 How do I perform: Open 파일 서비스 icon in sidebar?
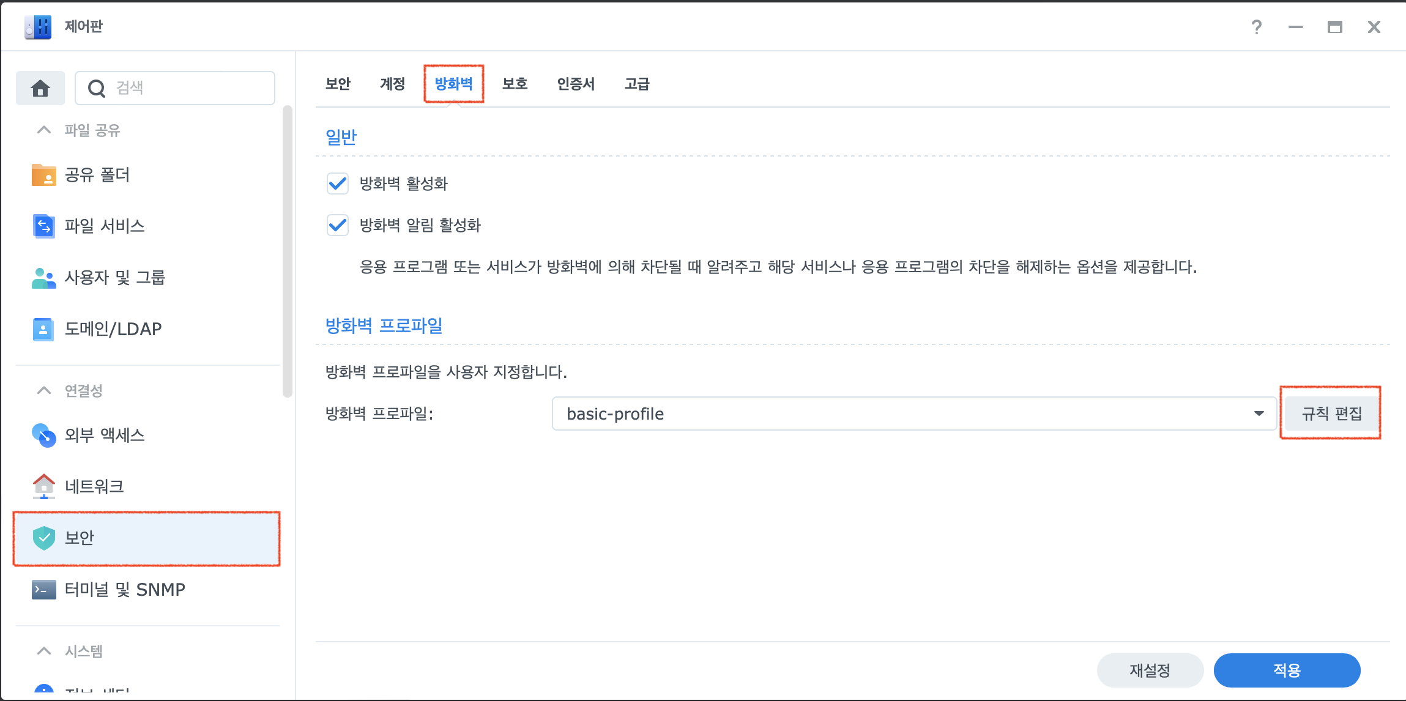43,226
